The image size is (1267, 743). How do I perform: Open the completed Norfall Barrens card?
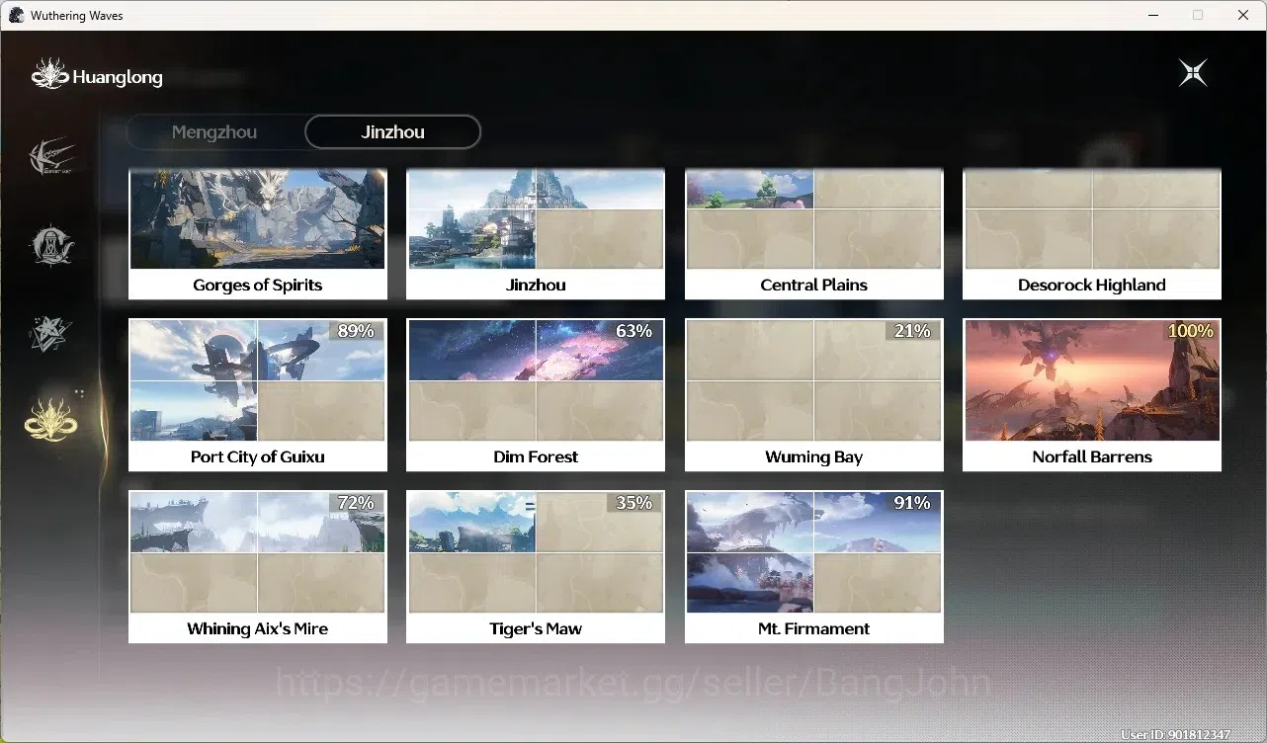coord(1092,394)
